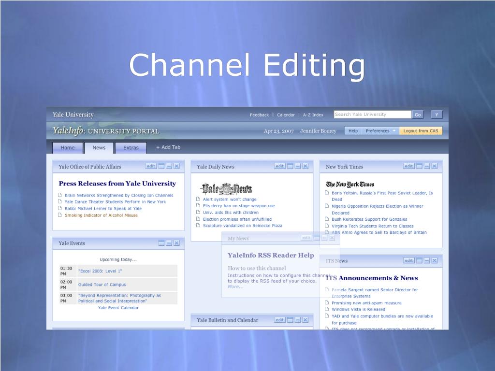The height and width of the screenshot is (371, 495).
Task: Open Beyond Representation photography event
Action: 119,298
